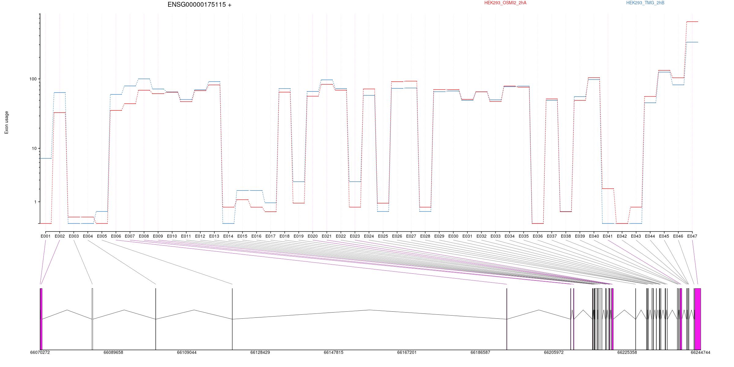This screenshot has height=367, width=734.
Task: Click exon label E011
Action: click(186, 236)
